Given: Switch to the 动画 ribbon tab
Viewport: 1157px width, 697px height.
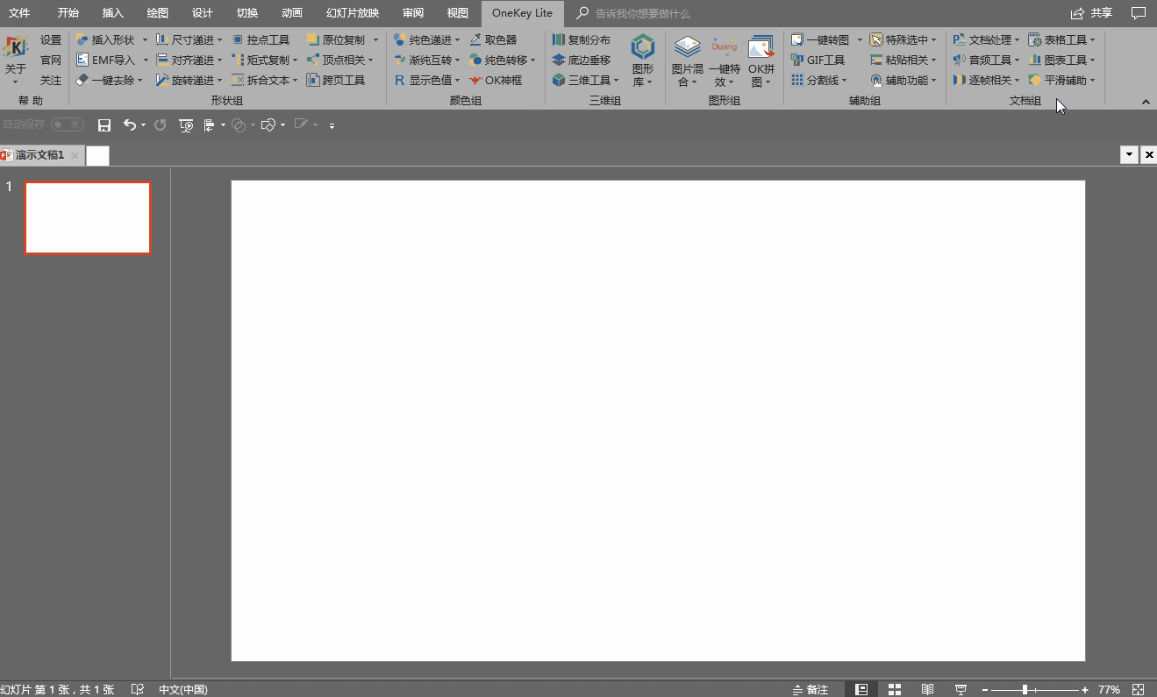Looking at the screenshot, I should click(292, 13).
